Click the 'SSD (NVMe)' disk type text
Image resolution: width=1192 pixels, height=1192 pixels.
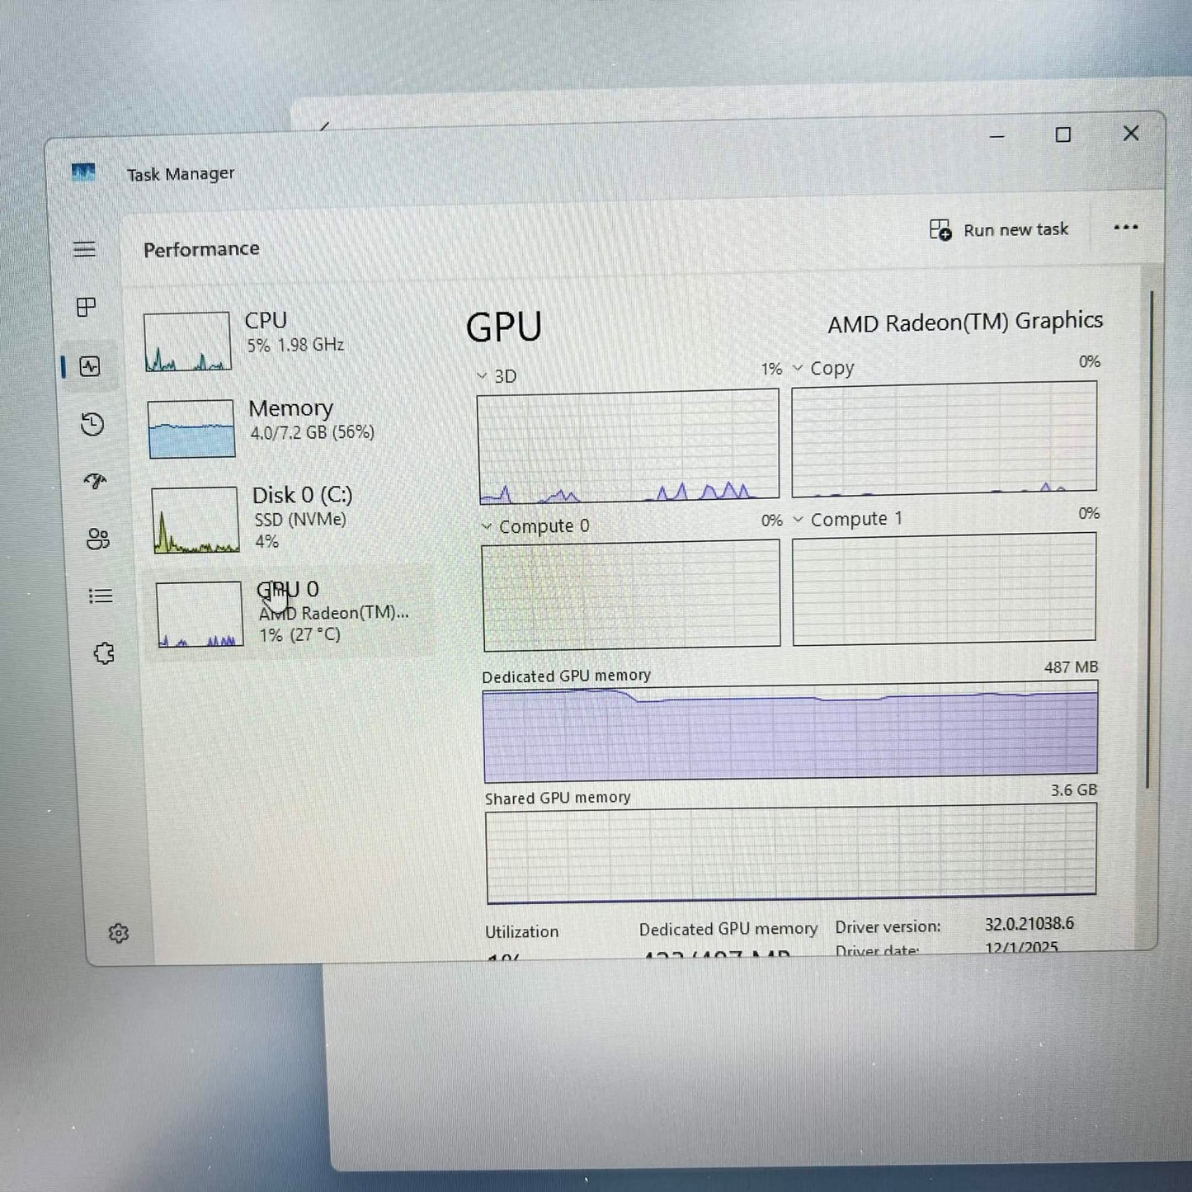point(299,519)
